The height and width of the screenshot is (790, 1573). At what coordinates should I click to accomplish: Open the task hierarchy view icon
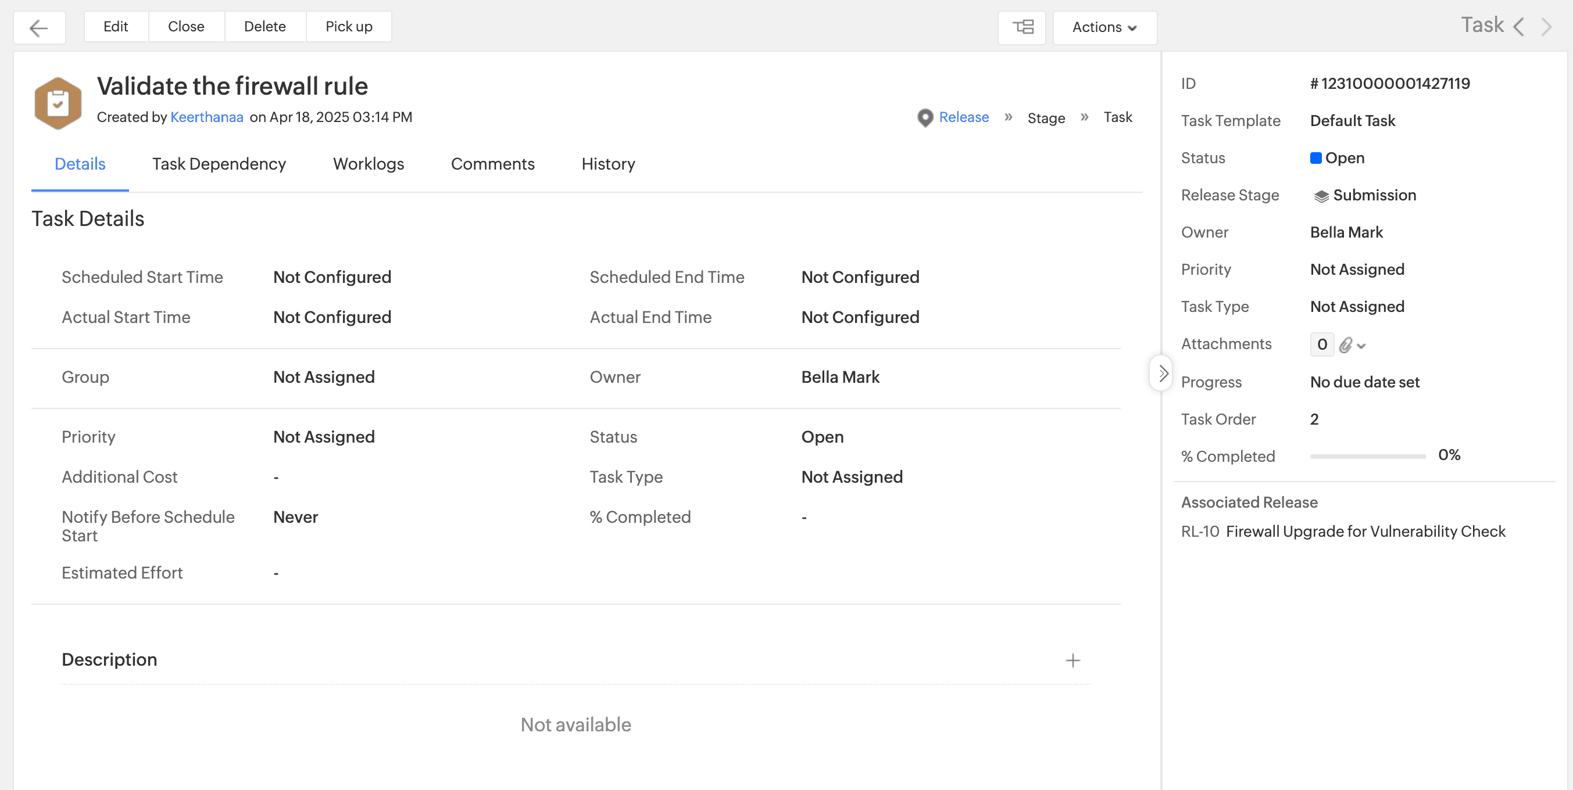point(1022,27)
